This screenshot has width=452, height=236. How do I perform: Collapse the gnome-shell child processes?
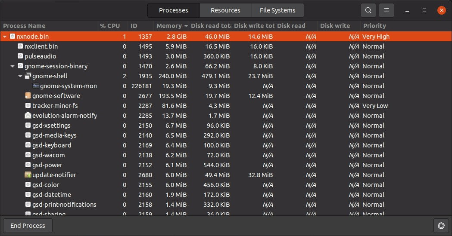[20, 76]
